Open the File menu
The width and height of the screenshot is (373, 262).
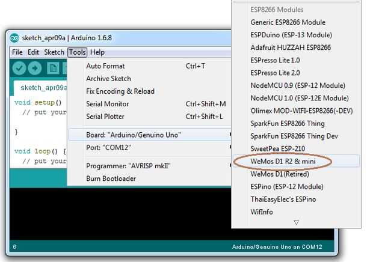coord(17,52)
